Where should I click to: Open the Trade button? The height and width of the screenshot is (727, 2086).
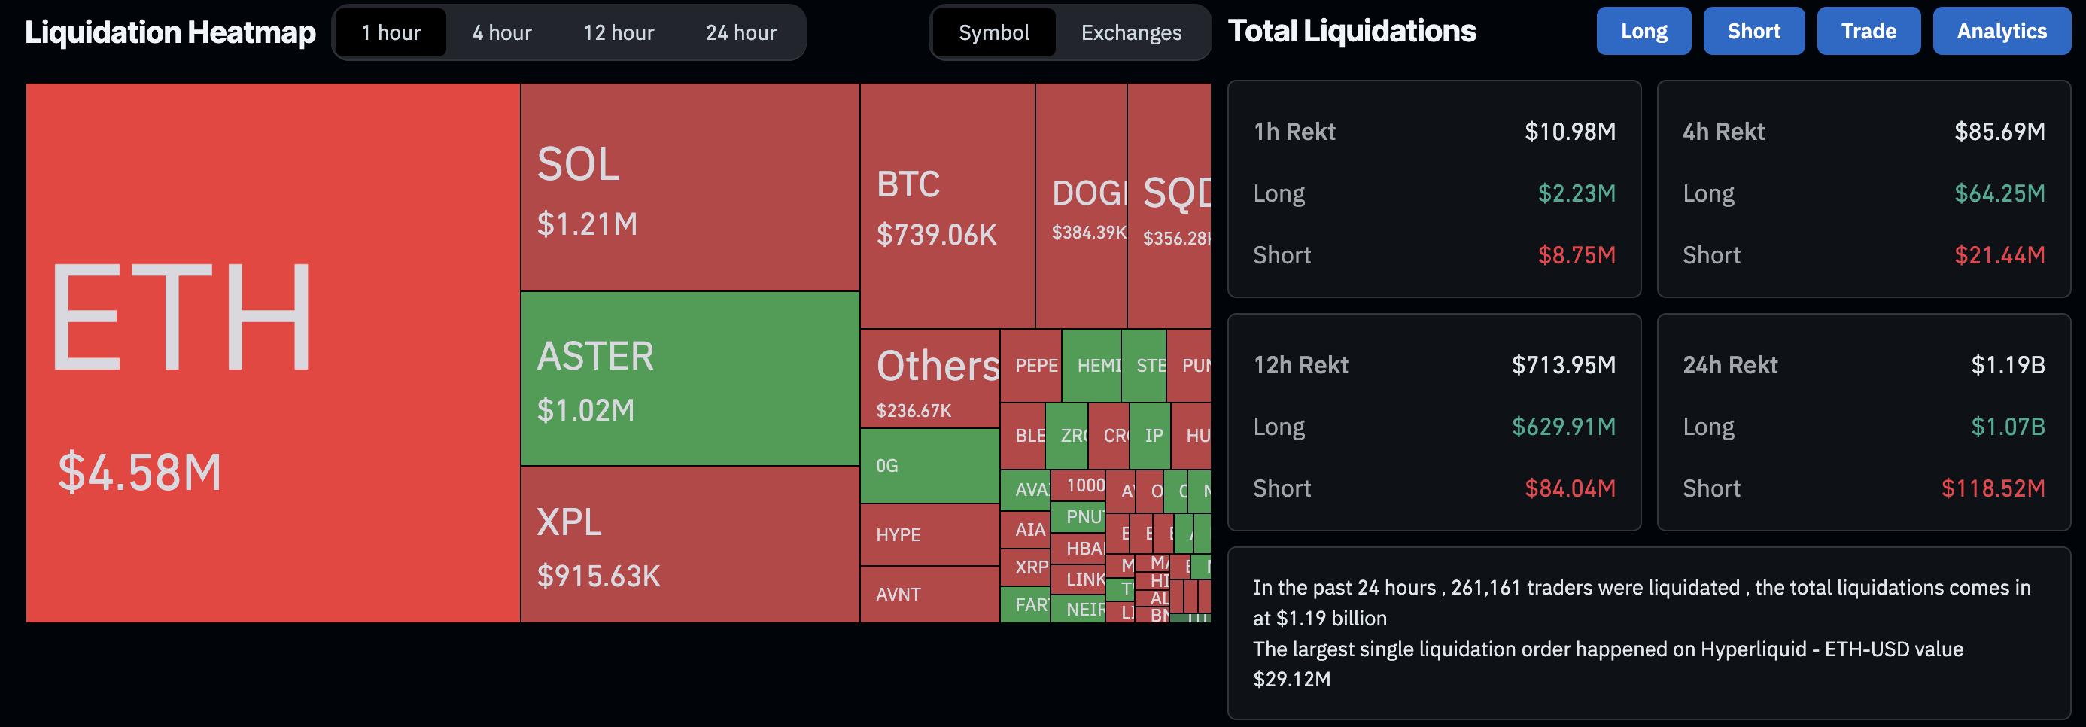click(x=1869, y=31)
